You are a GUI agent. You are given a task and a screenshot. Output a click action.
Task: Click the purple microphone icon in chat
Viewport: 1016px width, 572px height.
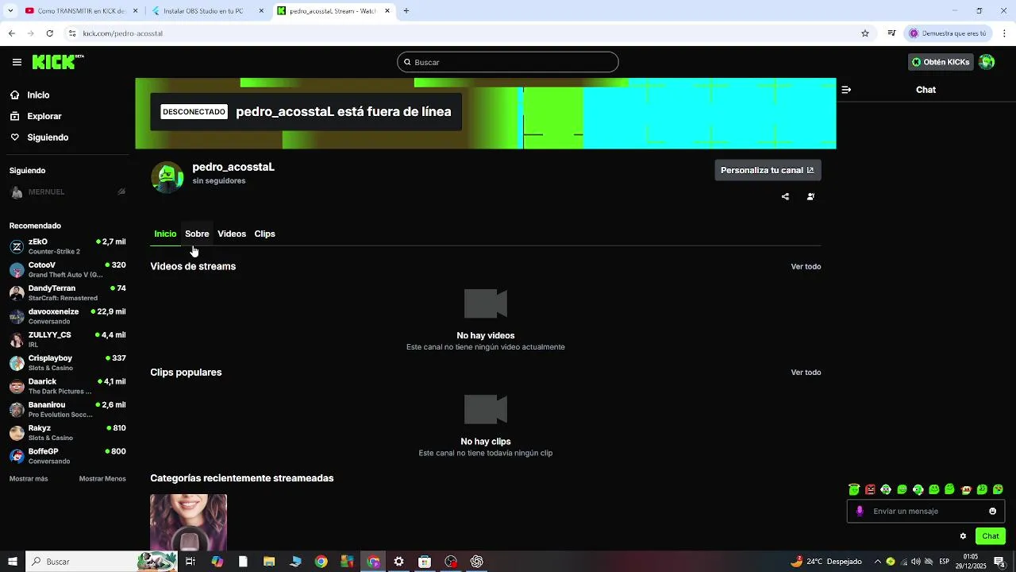(860, 511)
